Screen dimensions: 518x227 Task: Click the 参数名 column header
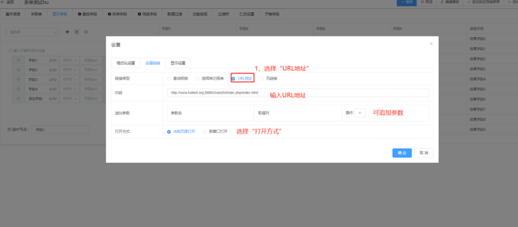[x=211, y=113]
